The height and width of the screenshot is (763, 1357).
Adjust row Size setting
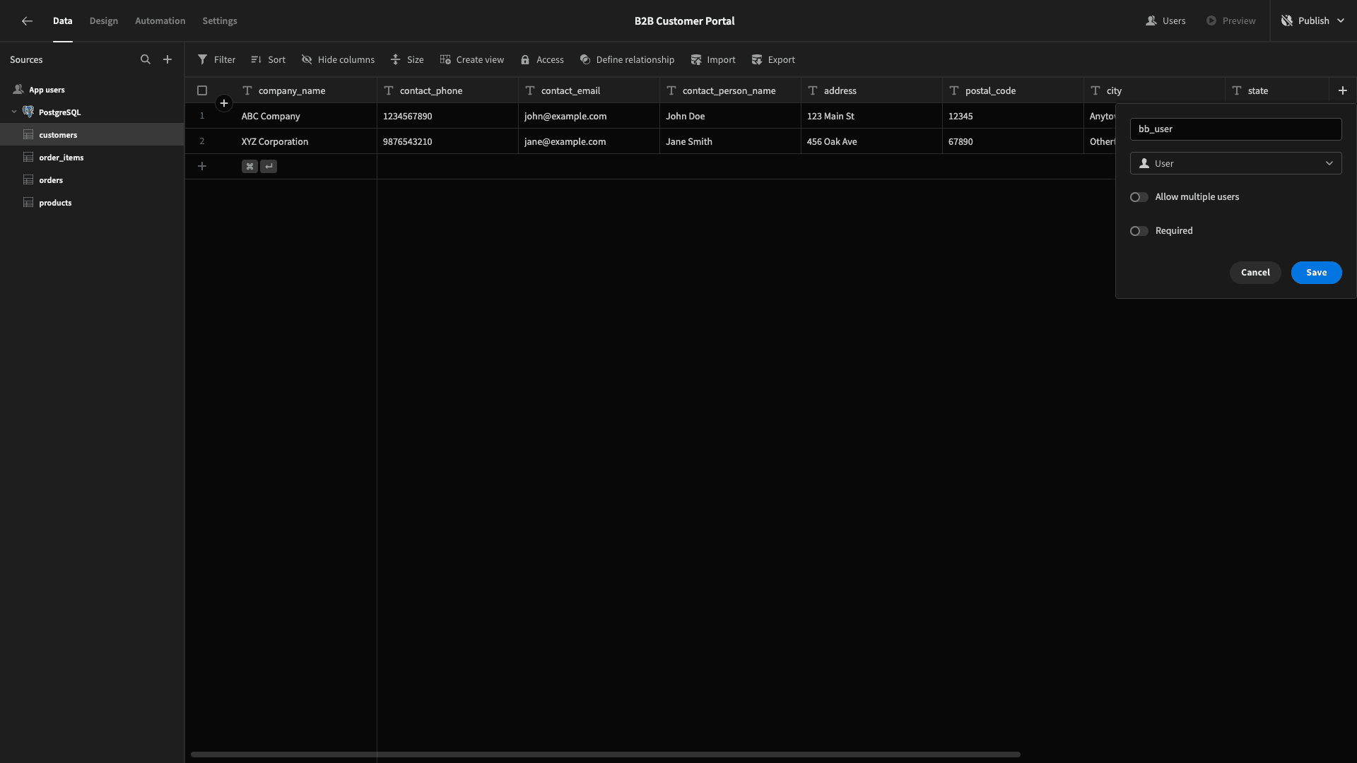[407, 59]
